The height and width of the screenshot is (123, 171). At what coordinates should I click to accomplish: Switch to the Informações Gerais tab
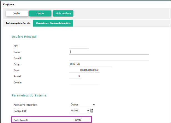[x=18, y=23]
